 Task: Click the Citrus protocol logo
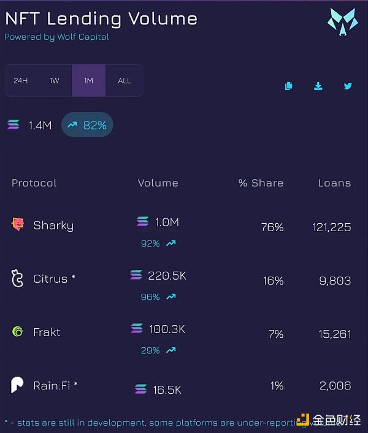point(18,278)
